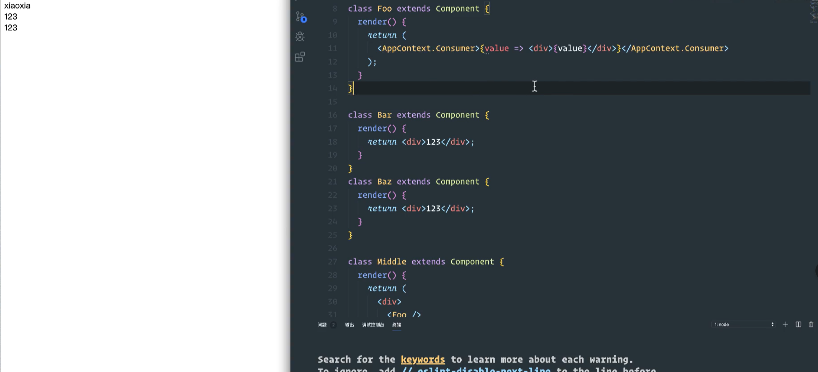Click line number 27 in gutter
The height and width of the screenshot is (372, 818).
(333, 262)
